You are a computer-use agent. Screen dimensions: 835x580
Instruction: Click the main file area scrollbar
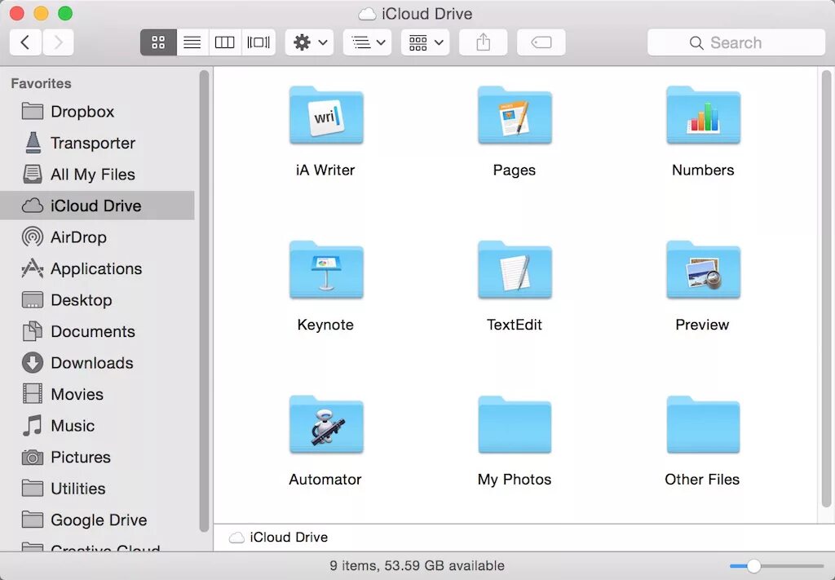pyautogui.click(x=826, y=289)
